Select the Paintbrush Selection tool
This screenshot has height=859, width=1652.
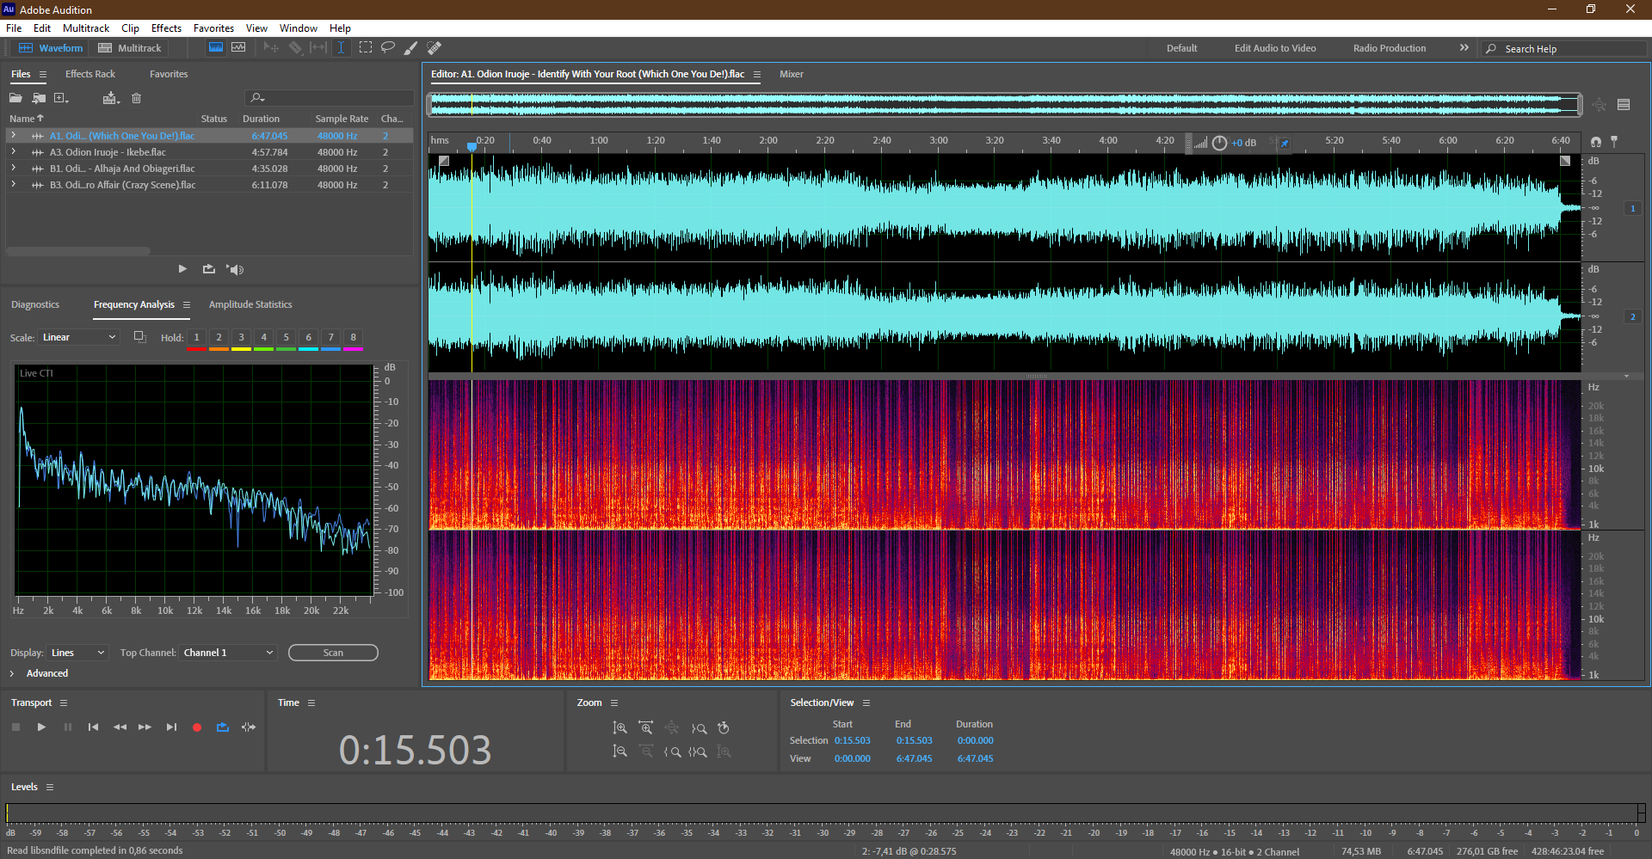(411, 48)
